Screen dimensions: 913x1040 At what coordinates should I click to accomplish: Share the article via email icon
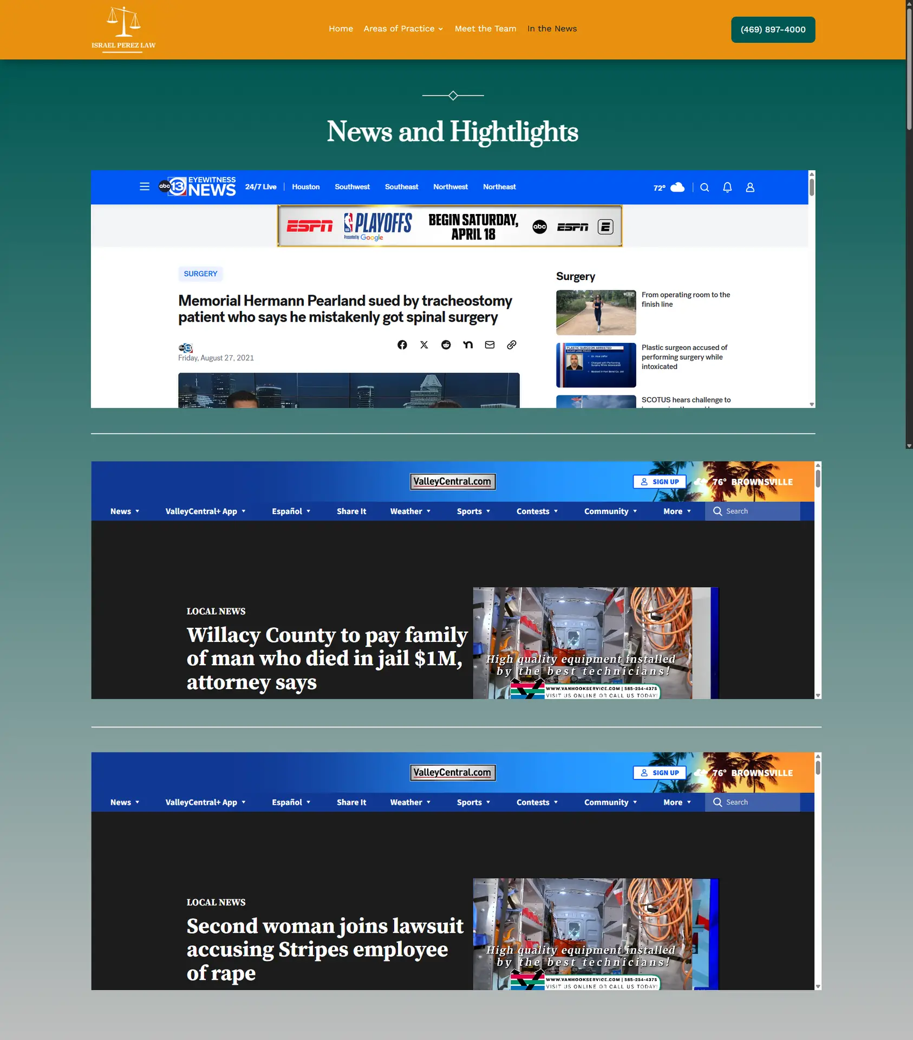point(490,345)
